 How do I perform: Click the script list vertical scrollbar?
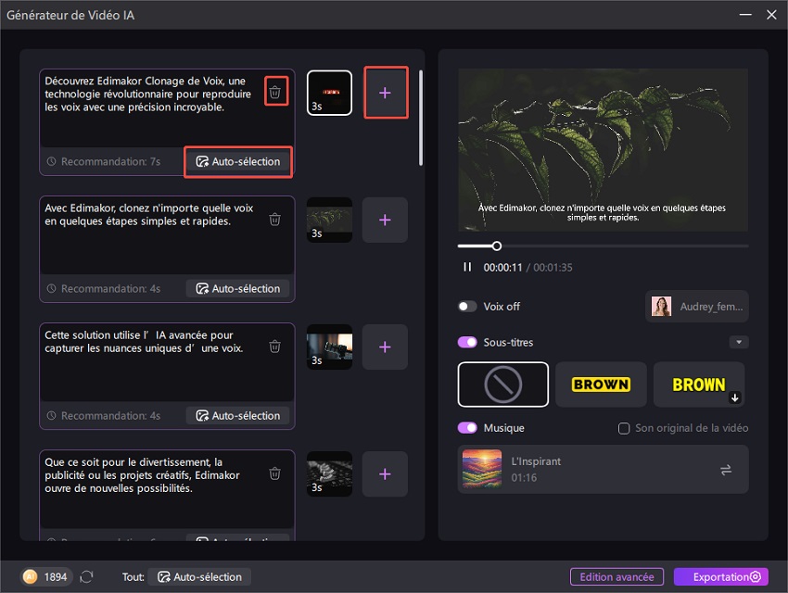tap(421, 118)
